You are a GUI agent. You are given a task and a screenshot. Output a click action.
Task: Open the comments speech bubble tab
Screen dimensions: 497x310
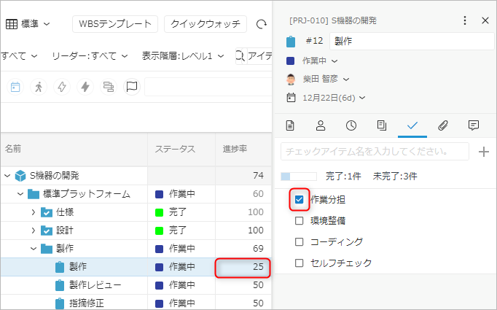point(474,125)
